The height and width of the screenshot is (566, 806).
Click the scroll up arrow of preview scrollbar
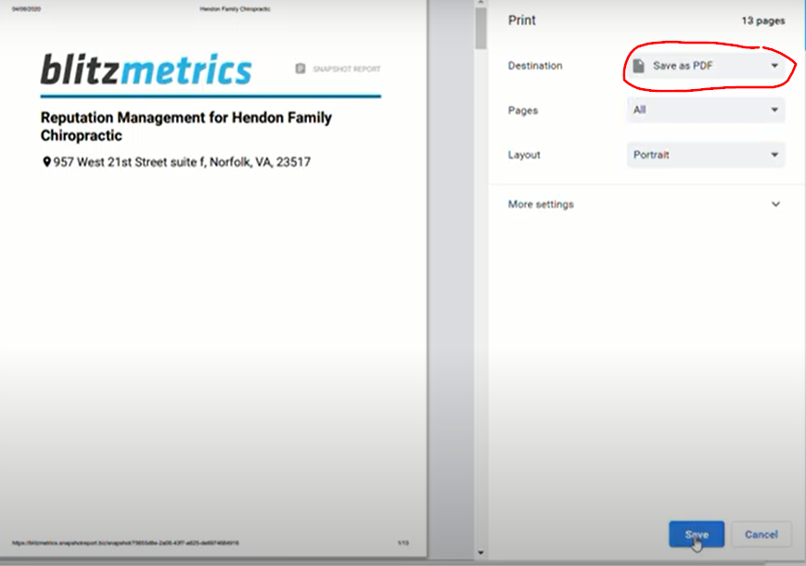tap(480, 3)
